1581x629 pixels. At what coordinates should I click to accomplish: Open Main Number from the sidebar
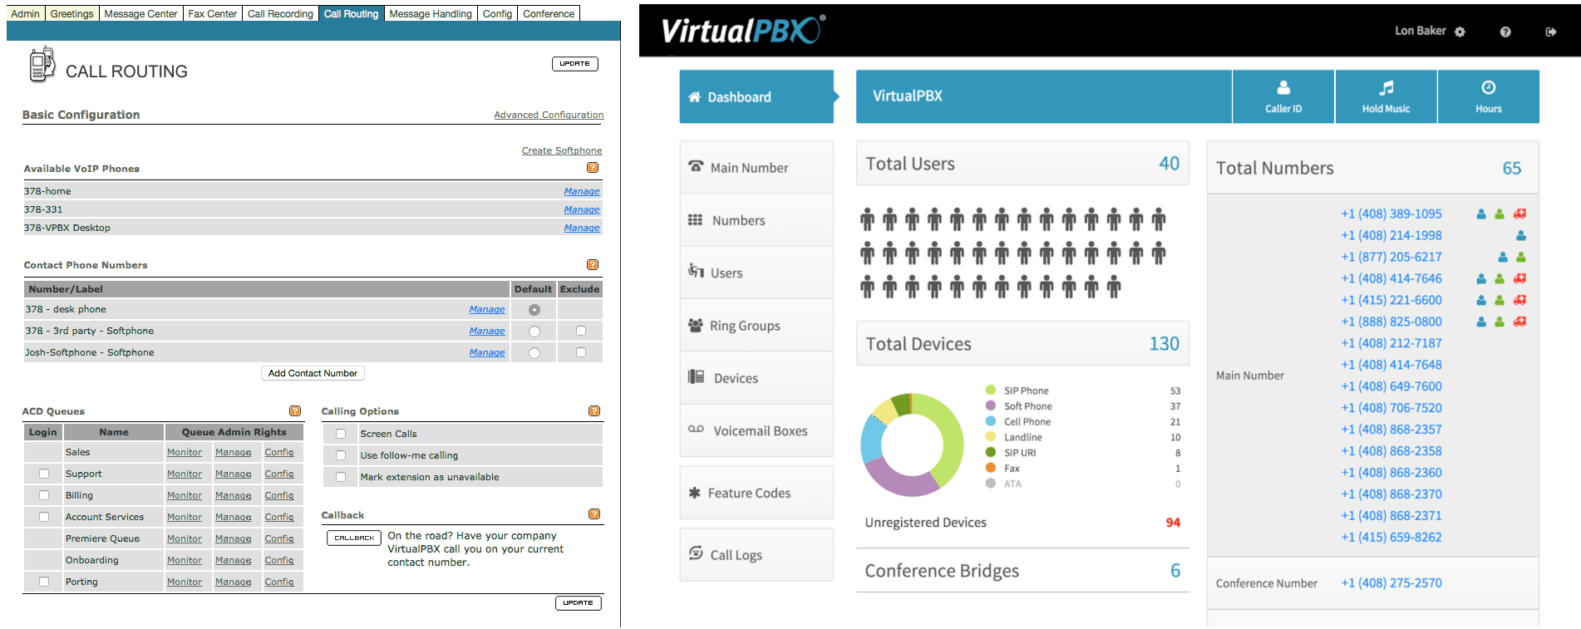pos(756,167)
